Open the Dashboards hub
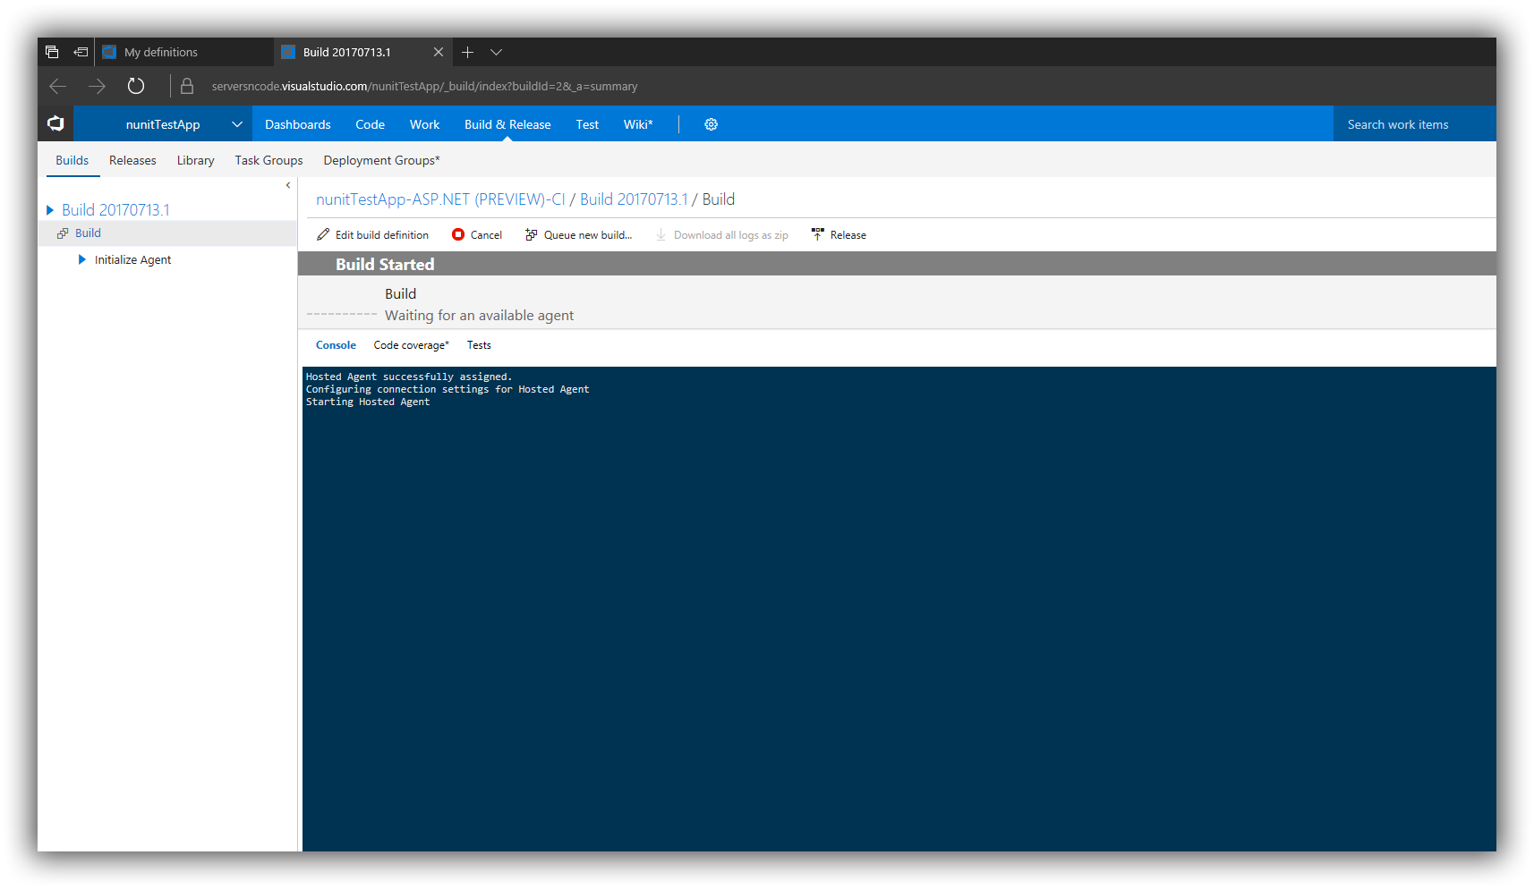Screen dimensions: 1534x889 pos(298,124)
